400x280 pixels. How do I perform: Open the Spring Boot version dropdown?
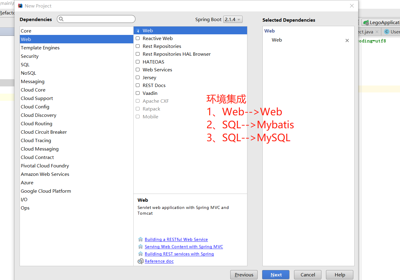pos(233,19)
